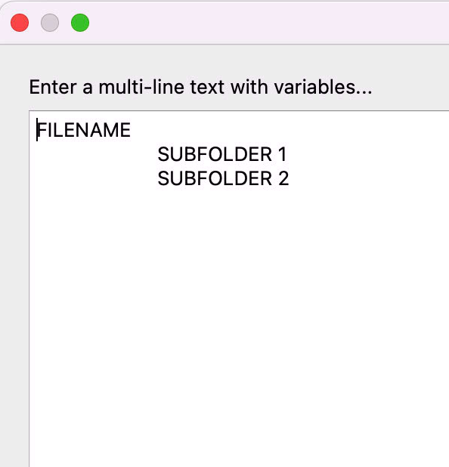Click the green full-screen window button

pyautogui.click(x=80, y=23)
